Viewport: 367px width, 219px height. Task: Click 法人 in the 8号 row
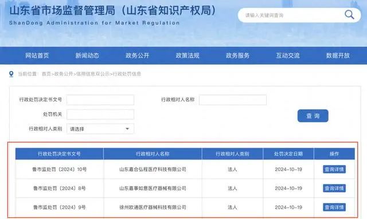pyautogui.click(x=232, y=188)
